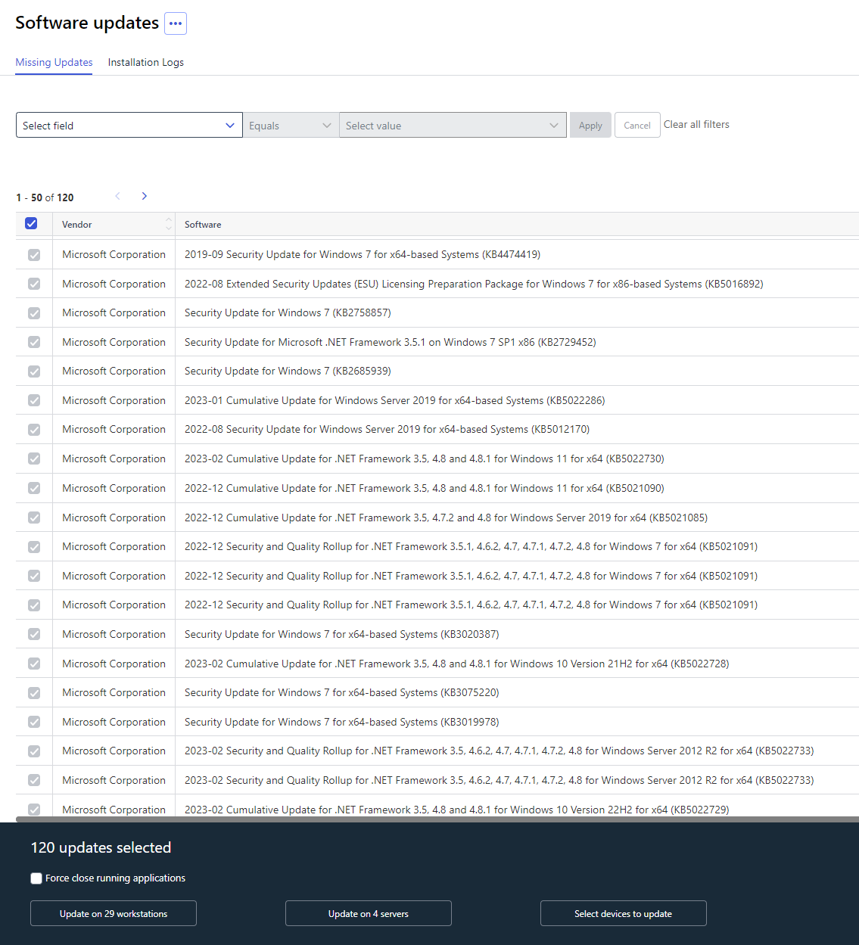
Task: Click Update on 29 workstations
Action: tap(114, 913)
